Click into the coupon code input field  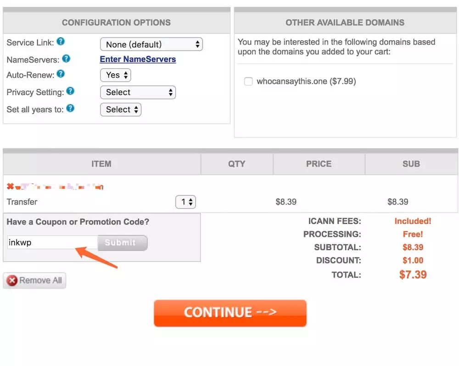[52, 243]
